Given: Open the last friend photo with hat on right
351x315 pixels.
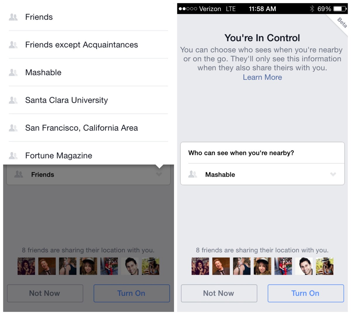Looking at the screenshot, I should point(324,266).
